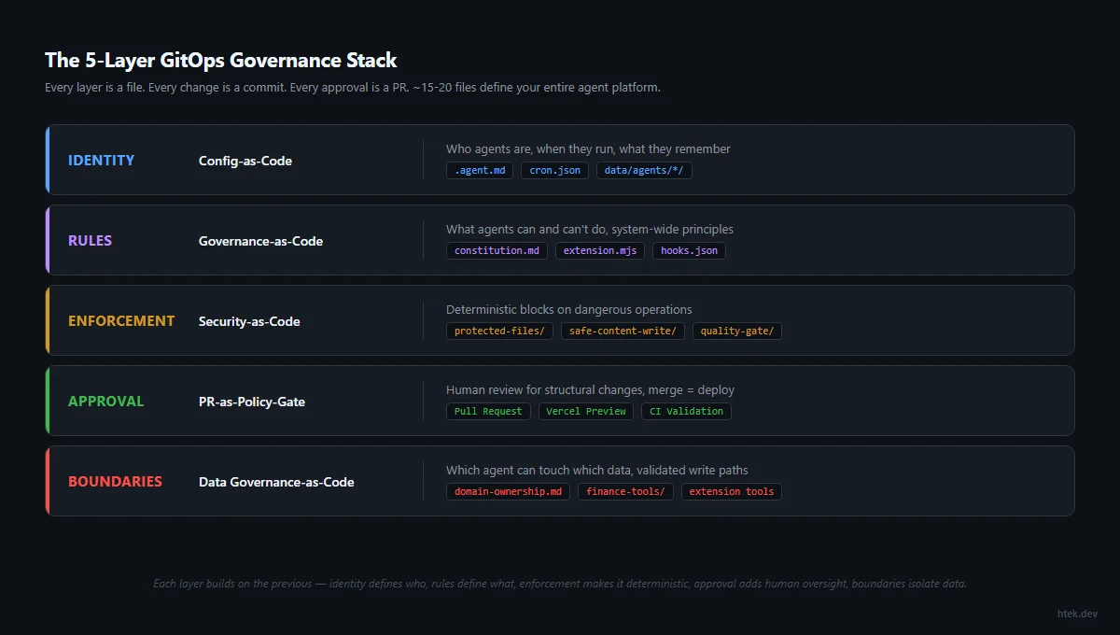Select the Pull Request tag
Image resolution: width=1120 pixels, height=635 pixels.
[488, 412]
